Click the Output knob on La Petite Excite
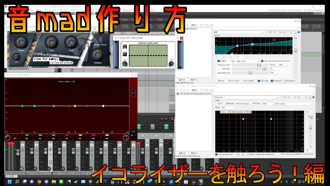Image resolution: width=330 pixels, height=186 pixels. [97, 55]
